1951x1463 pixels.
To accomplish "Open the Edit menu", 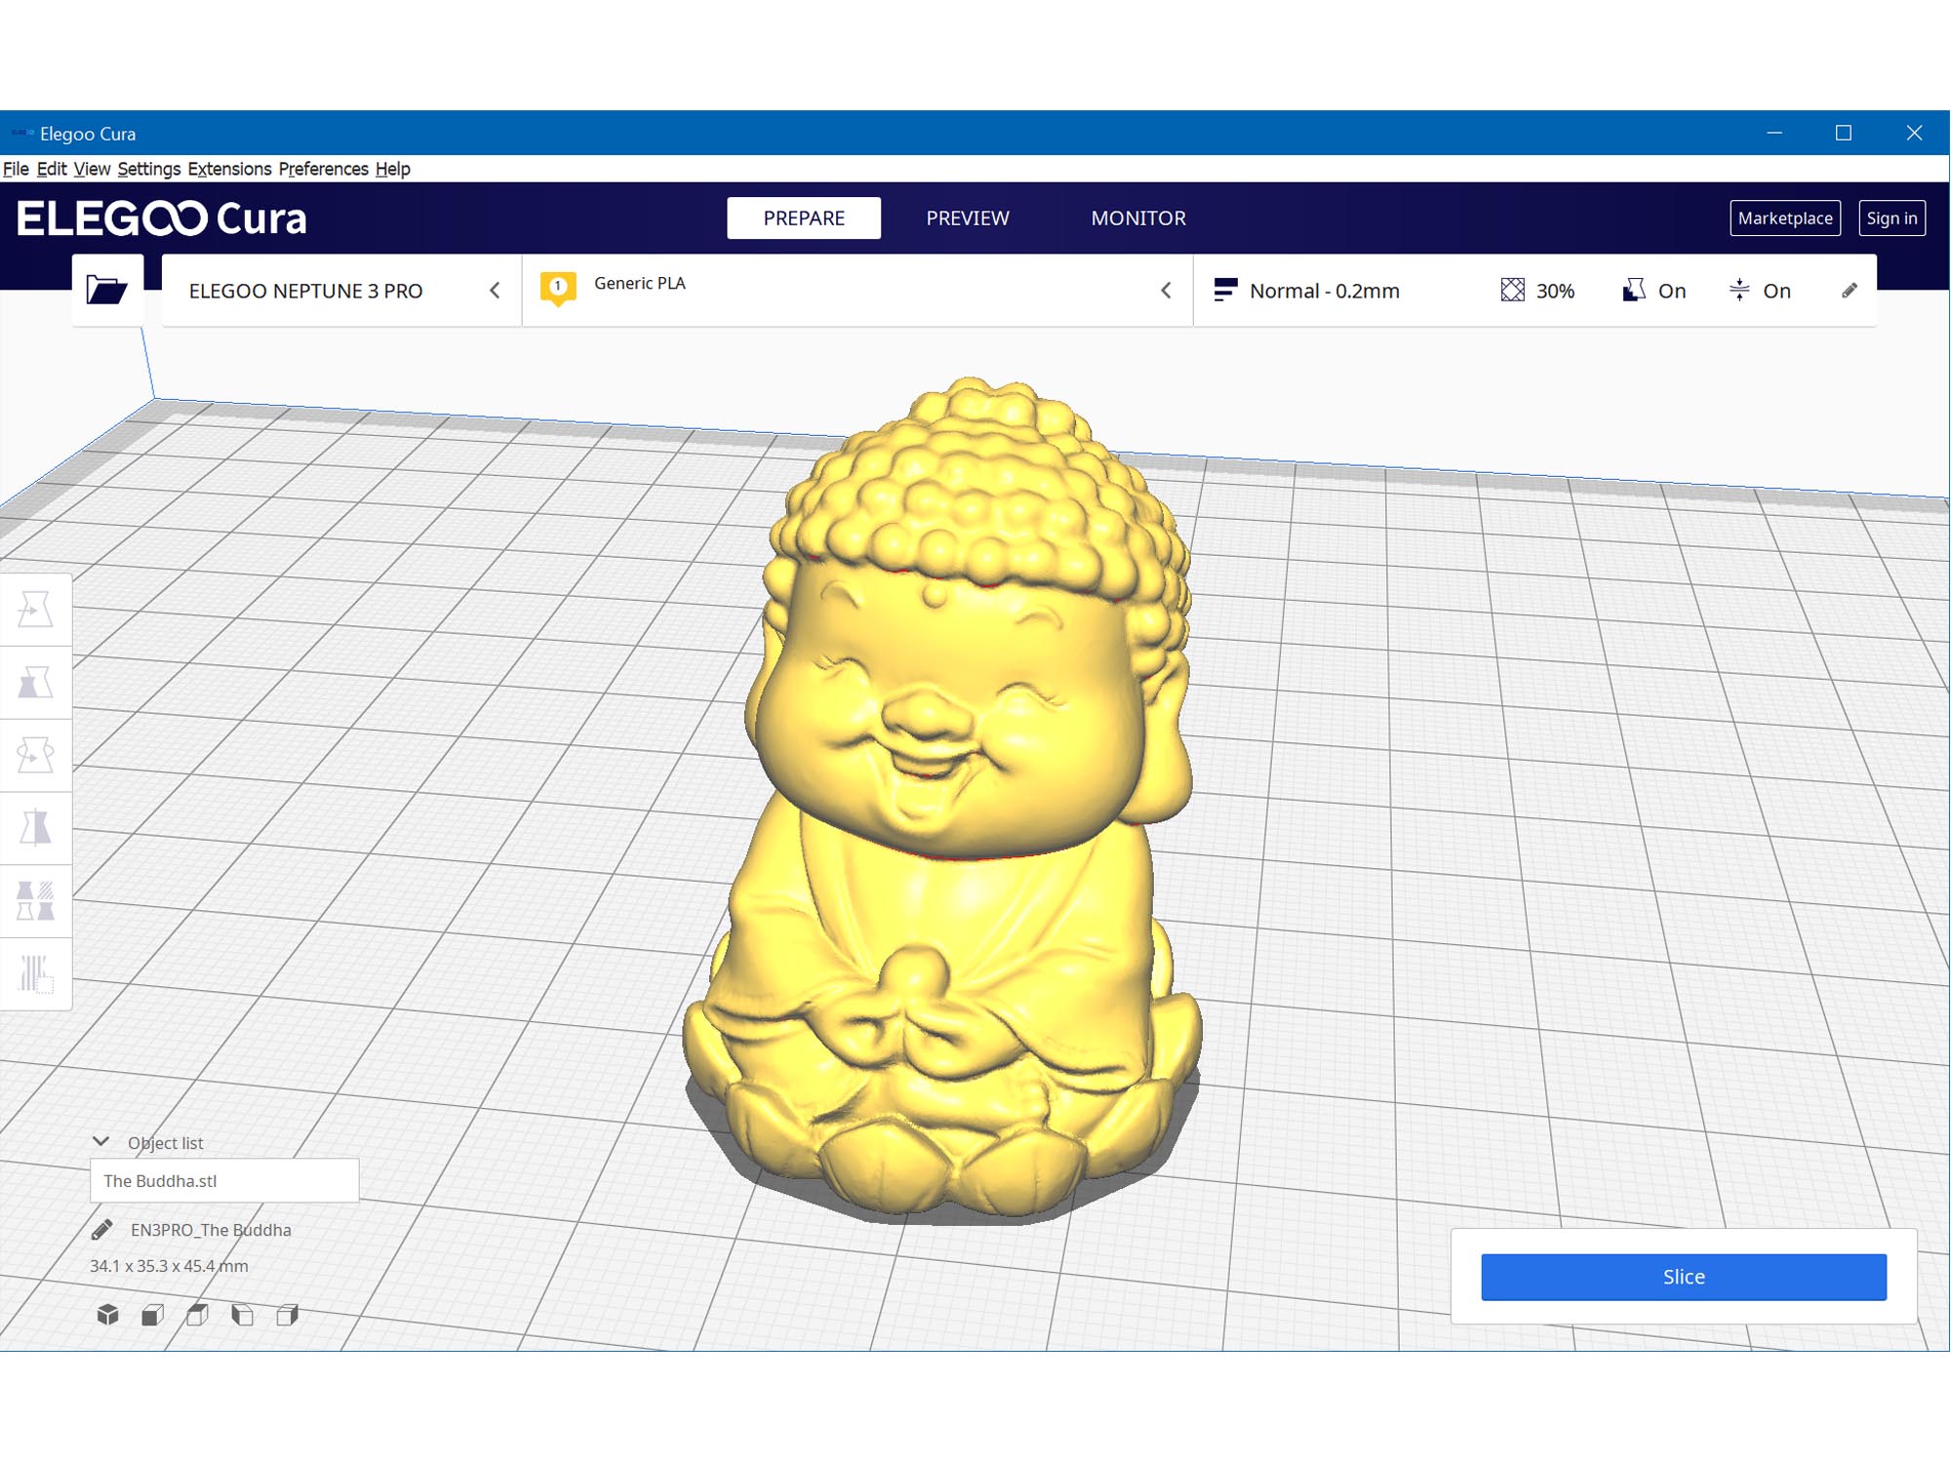I will [52, 169].
